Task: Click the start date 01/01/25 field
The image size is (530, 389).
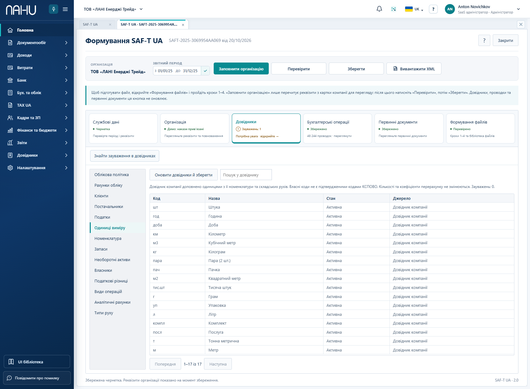Action: pos(165,71)
